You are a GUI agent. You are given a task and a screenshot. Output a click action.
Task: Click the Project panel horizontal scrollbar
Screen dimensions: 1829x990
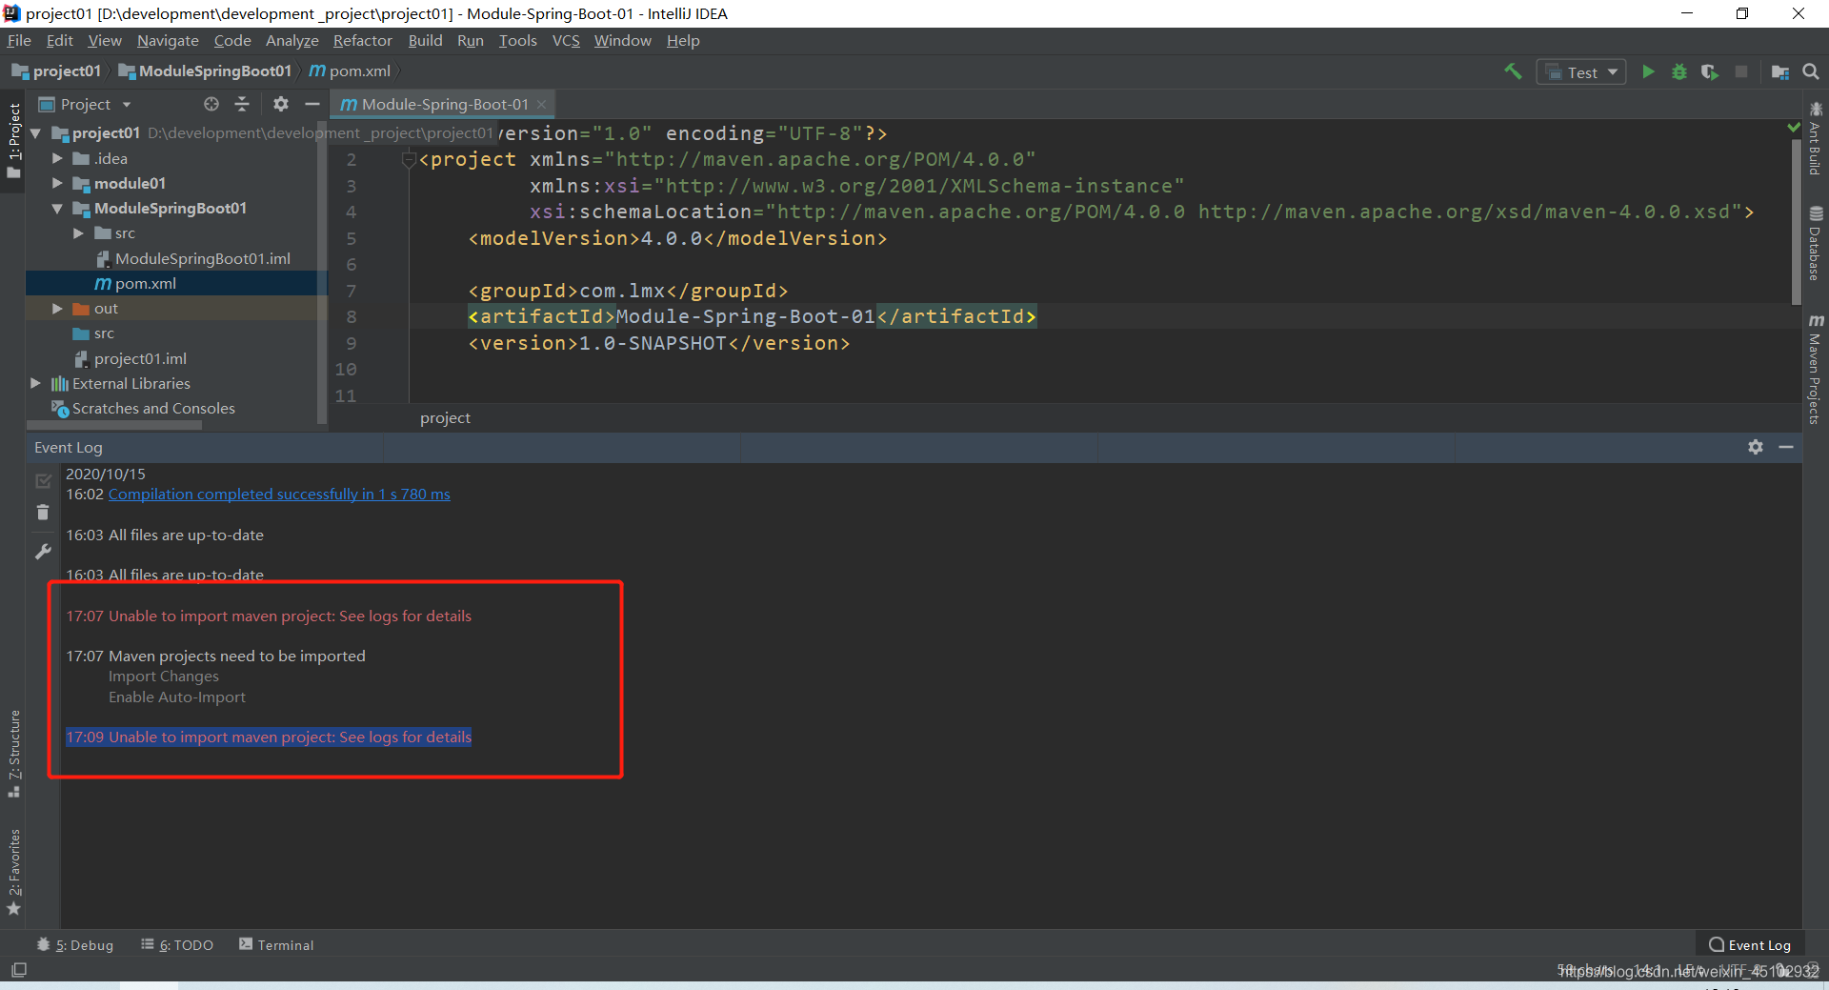114,425
